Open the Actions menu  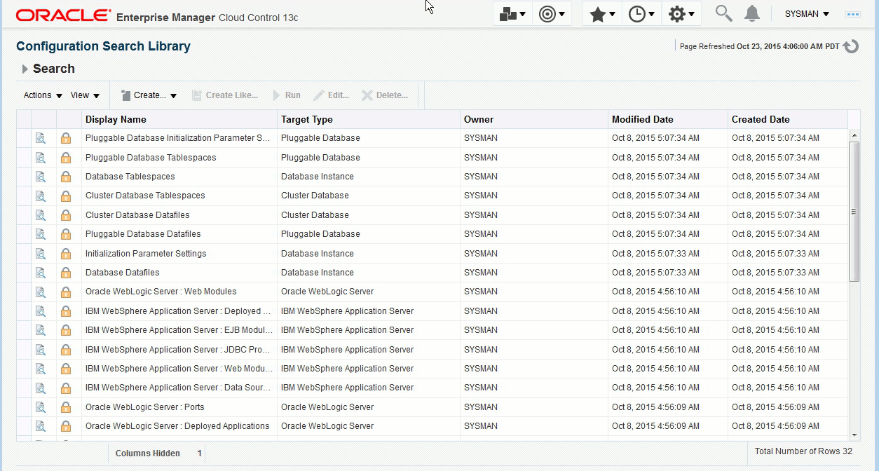[x=37, y=95]
